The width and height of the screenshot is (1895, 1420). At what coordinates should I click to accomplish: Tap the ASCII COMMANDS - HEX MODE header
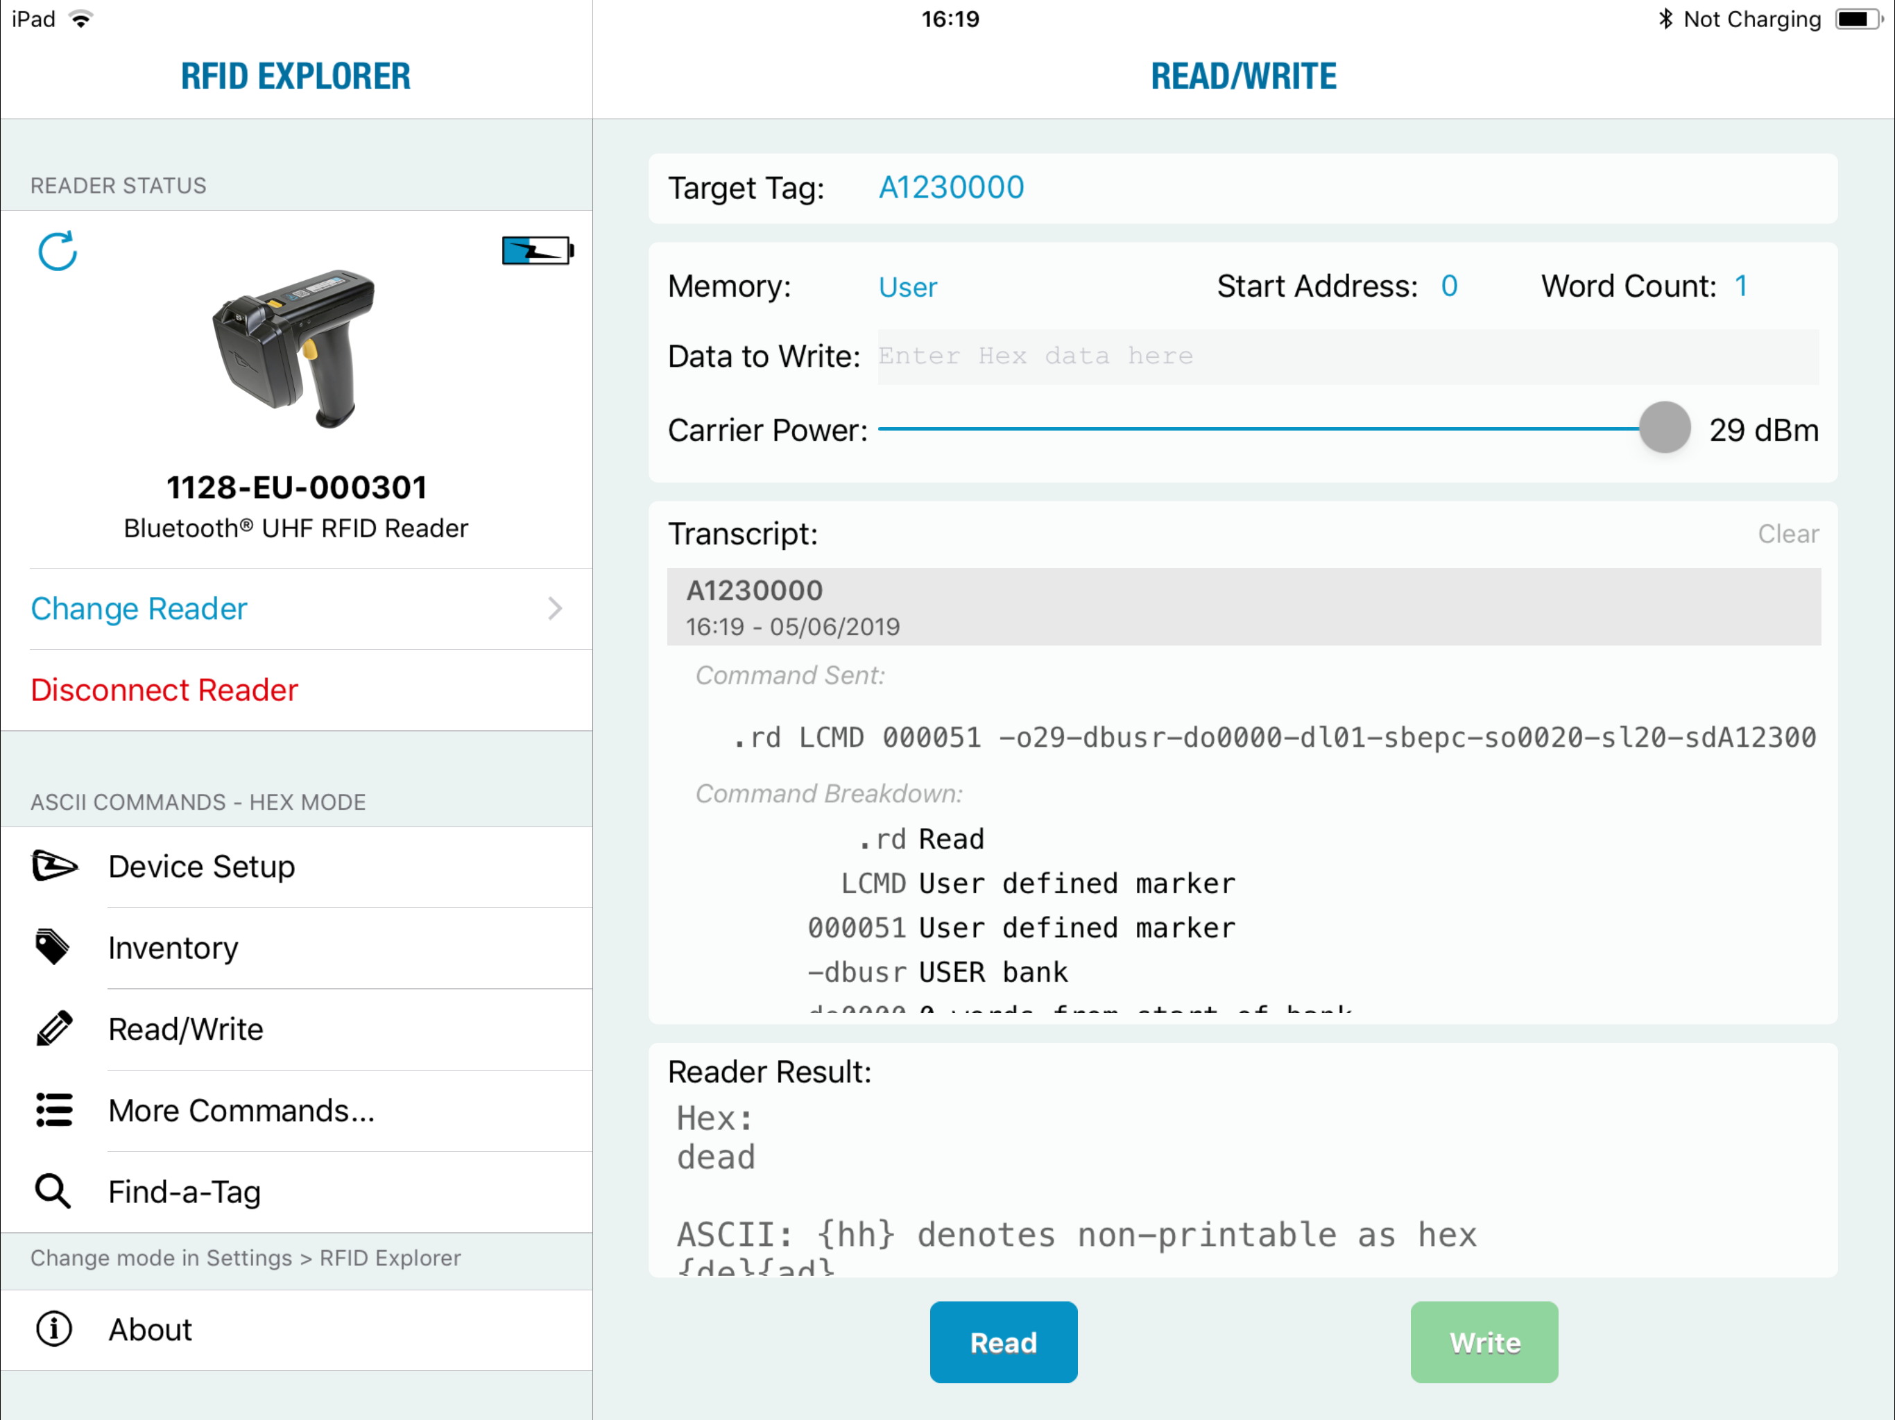coord(198,802)
